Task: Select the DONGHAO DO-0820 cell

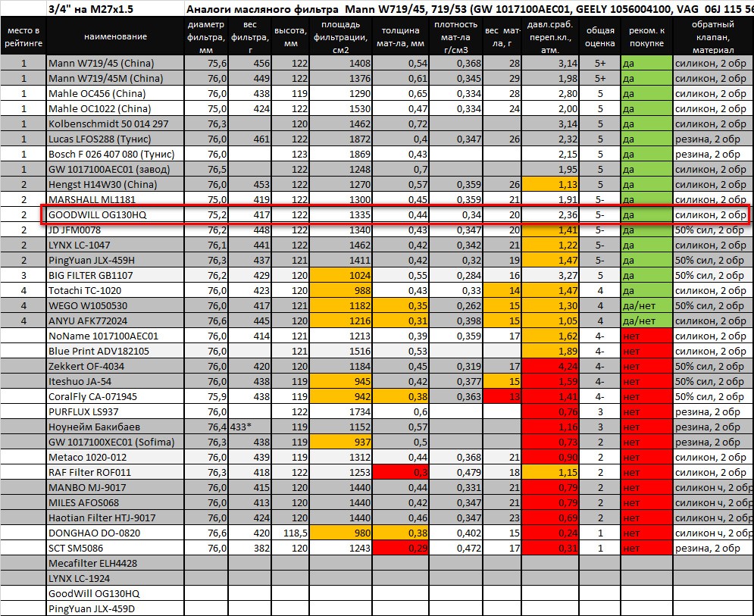Action: point(115,533)
